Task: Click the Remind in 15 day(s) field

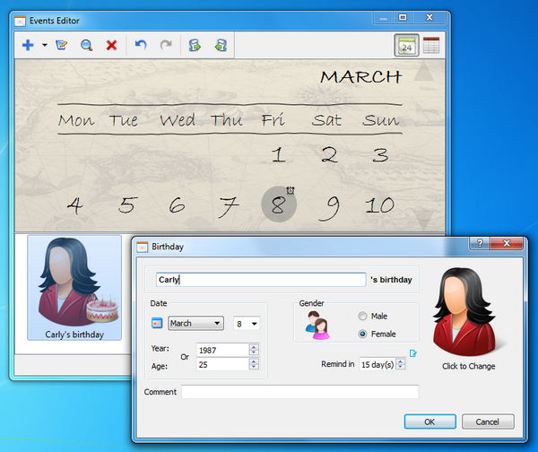Action: (x=377, y=364)
